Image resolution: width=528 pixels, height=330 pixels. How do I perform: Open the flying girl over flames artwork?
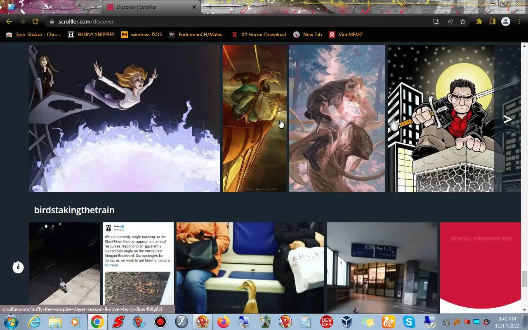[x=124, y=119]
